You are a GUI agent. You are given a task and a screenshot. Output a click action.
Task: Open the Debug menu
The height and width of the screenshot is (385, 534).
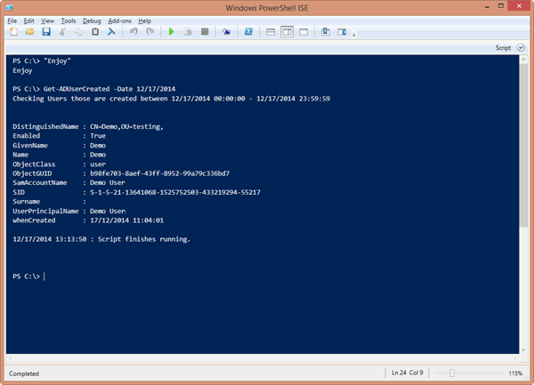(x=92, y=21)
